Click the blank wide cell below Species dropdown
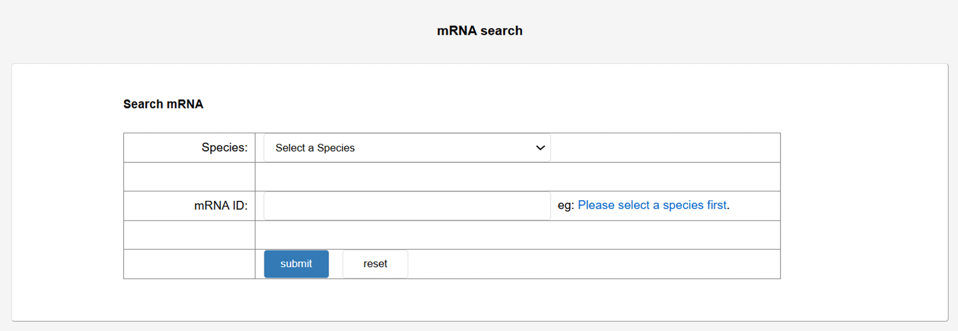 (517, 177)
